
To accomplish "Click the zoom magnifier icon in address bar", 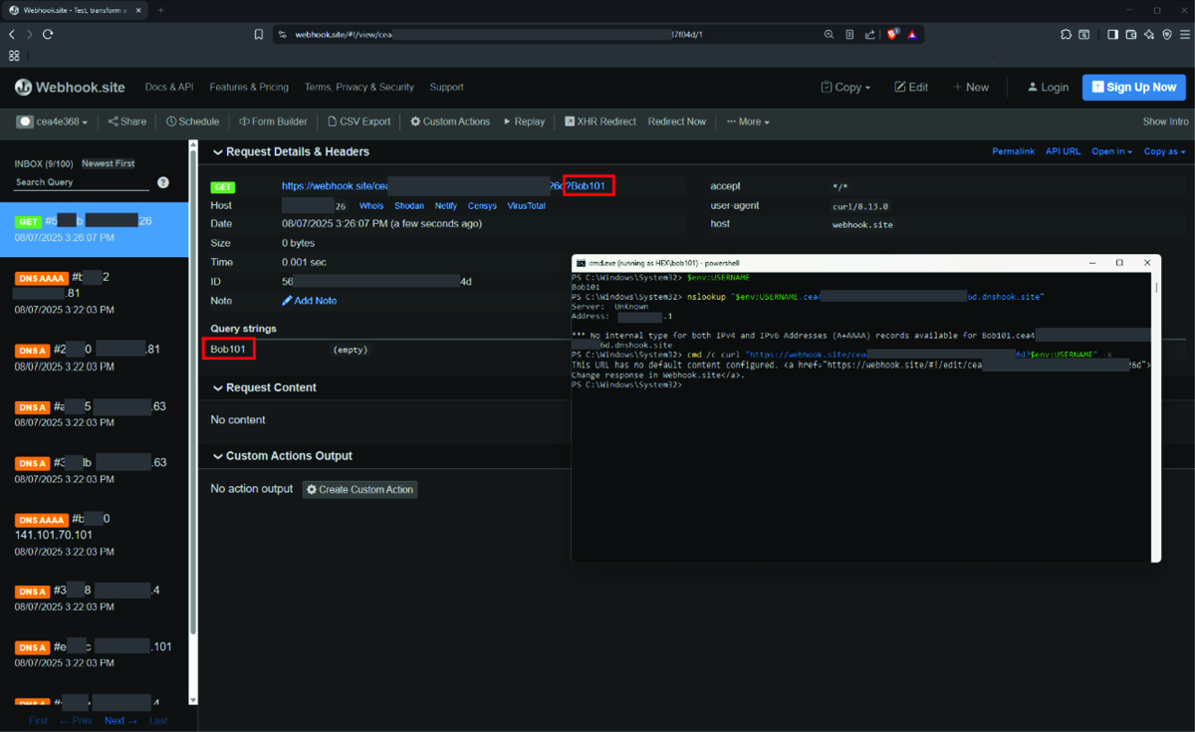I will click(x=829, y=34).
